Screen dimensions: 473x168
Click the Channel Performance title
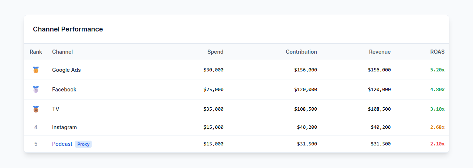(68, 29)
